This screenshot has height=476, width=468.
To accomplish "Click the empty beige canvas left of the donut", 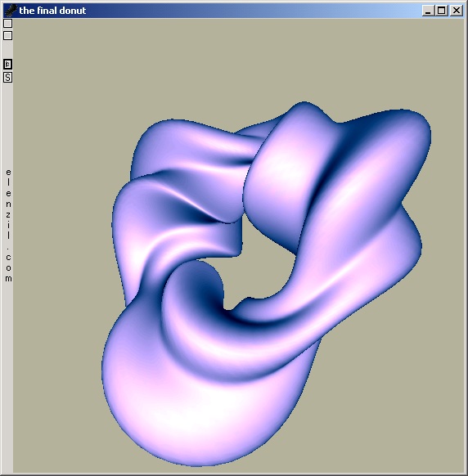I will tap(58, 243).
